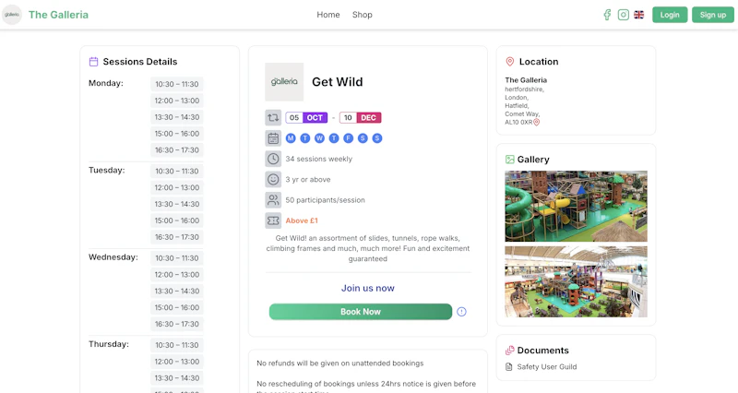This screenshot has height=393, width=738.
Task: Go to Shop in navigation
Action: tap(363, 15)
